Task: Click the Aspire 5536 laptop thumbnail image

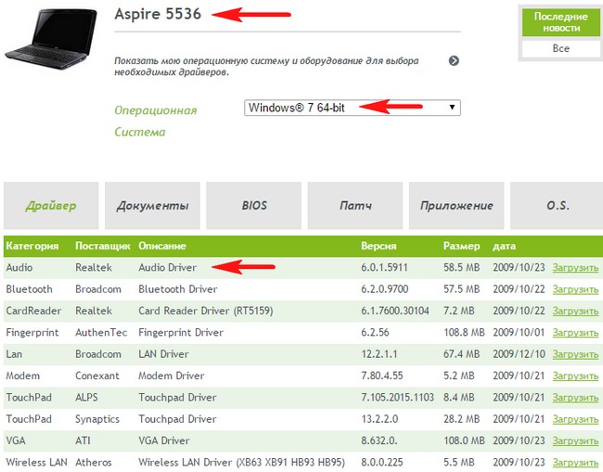Action: (50, 39)
